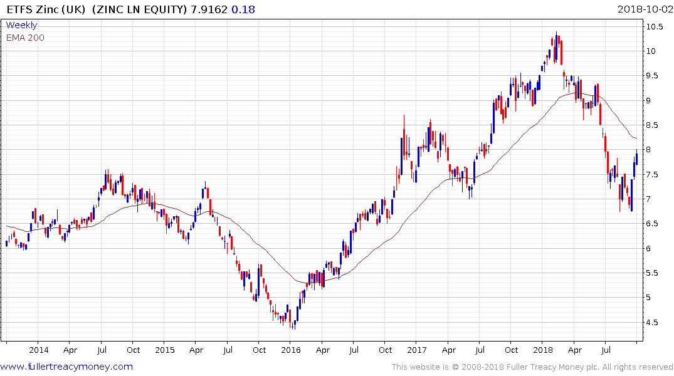
Task: Click the 2018 label on time axis
Action: click(542, 350)
